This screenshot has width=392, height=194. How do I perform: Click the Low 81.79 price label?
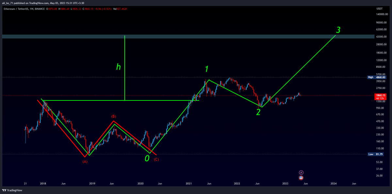(379, 154)
